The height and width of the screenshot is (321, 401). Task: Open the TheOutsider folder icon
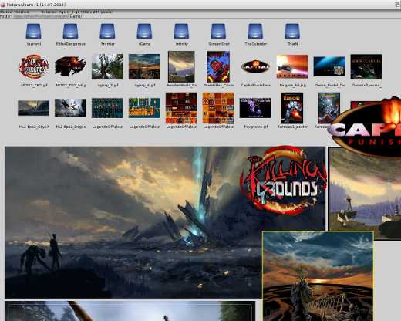[x=255, y=32]
